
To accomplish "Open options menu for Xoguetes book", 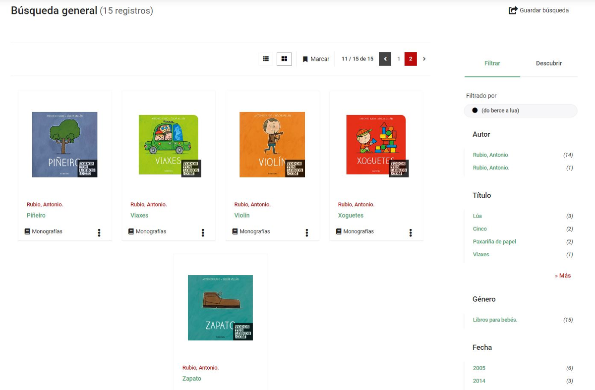I will (x=411, y=232).
